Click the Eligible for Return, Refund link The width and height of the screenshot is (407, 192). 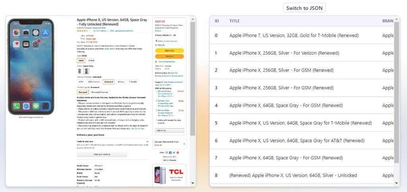[169, 74]
